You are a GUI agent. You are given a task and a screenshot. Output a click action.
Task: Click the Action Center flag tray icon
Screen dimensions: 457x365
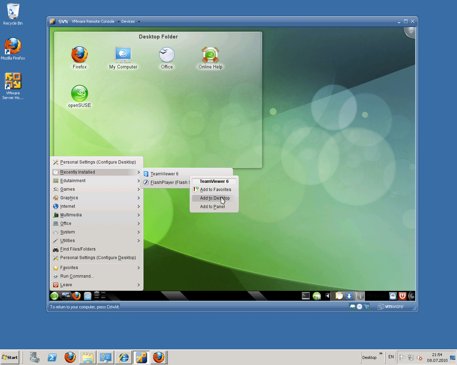coord(402,358)
